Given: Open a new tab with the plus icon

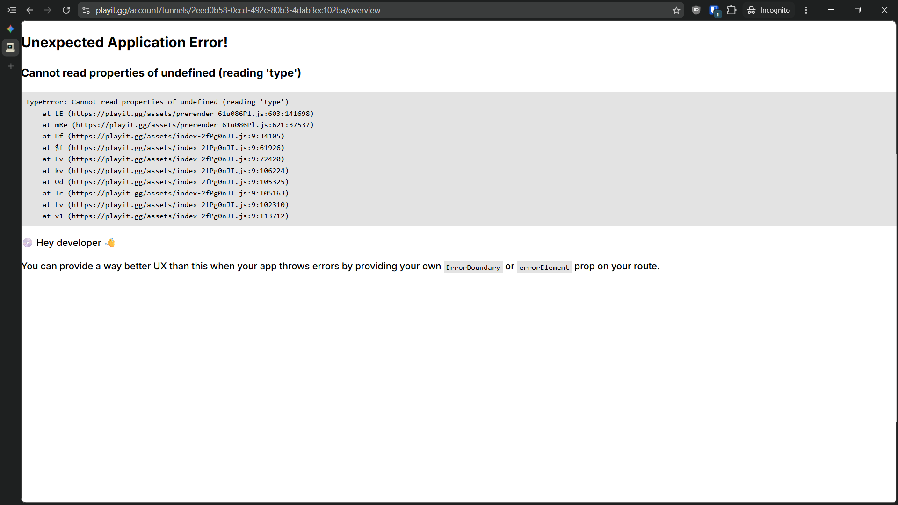Looking at the screenshot, I should tap(11, 66).
